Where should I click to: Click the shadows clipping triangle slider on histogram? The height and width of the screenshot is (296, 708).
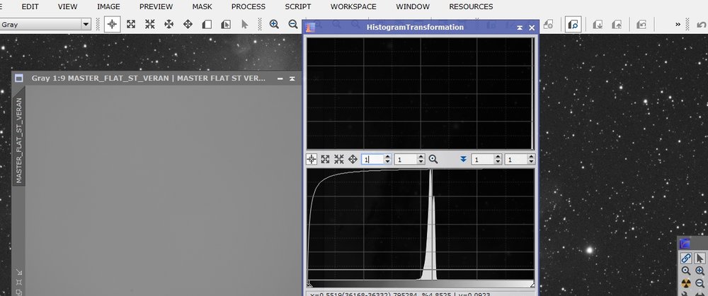(x=309, y=284)
